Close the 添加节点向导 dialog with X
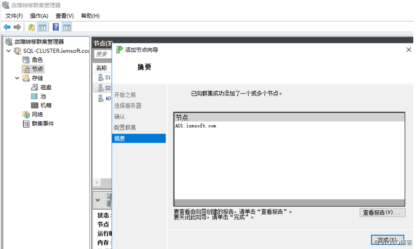Viewport: 416px width, 249px height. click(x=409, y=50)
